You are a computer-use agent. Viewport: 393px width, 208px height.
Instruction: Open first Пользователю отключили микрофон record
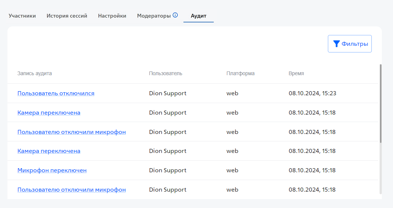[71, 132]
